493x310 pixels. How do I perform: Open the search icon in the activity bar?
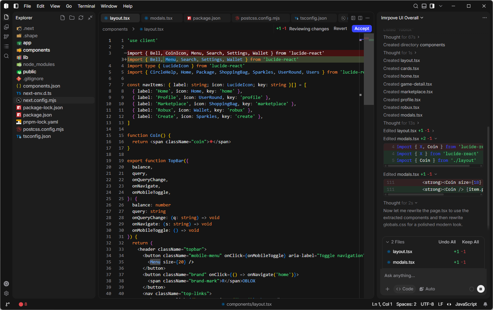click(x=6, y=56)
